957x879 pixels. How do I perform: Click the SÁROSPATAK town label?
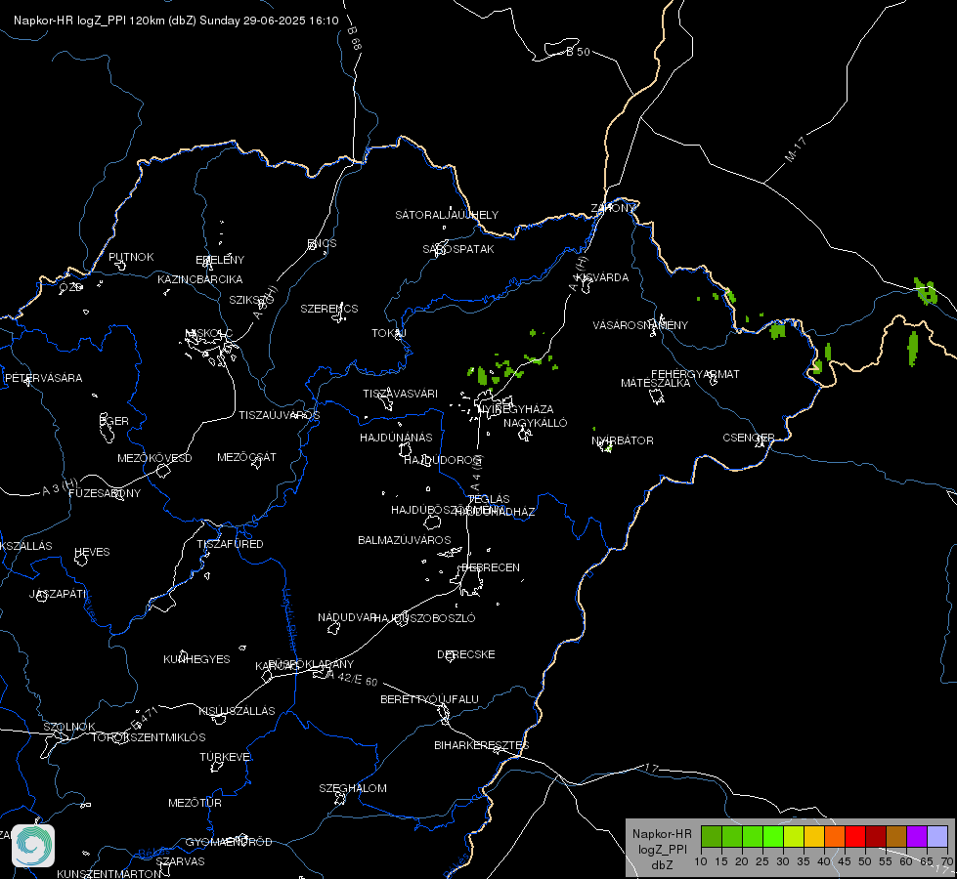tap(458, 249)
